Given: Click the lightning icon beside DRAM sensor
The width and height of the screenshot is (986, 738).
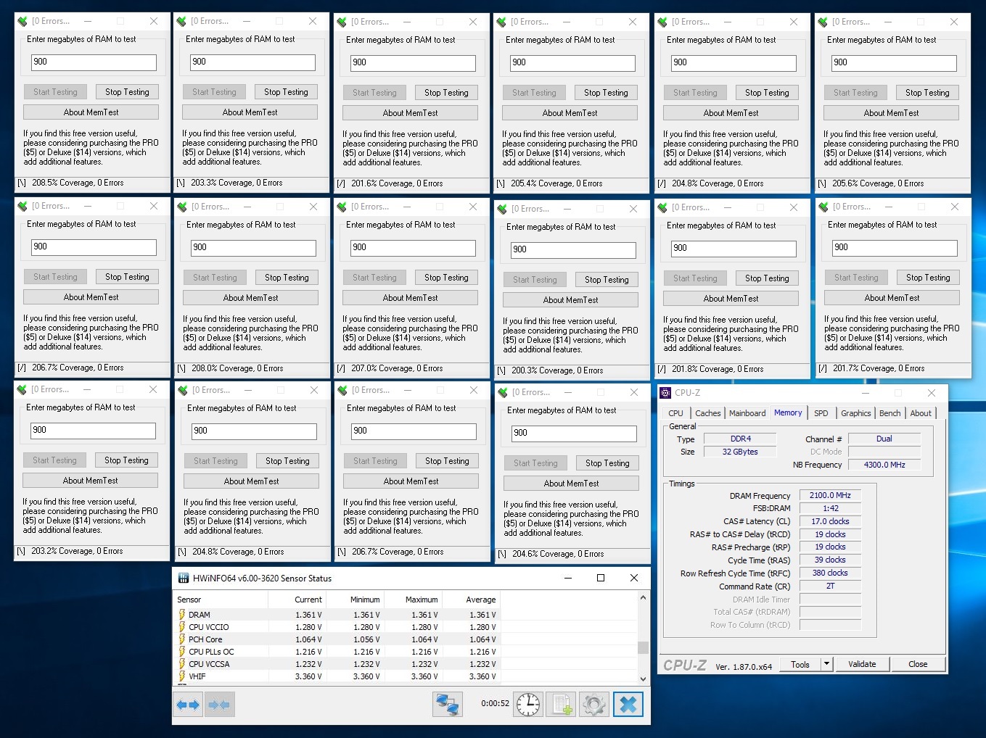Looking at the screenshot, I should [x=182, y=615].
